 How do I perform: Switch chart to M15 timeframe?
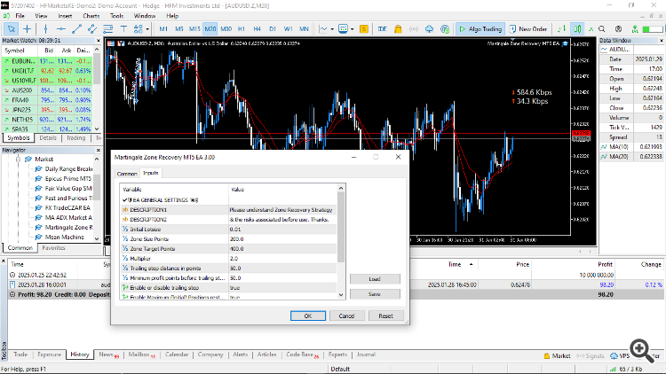coord(194,29)
